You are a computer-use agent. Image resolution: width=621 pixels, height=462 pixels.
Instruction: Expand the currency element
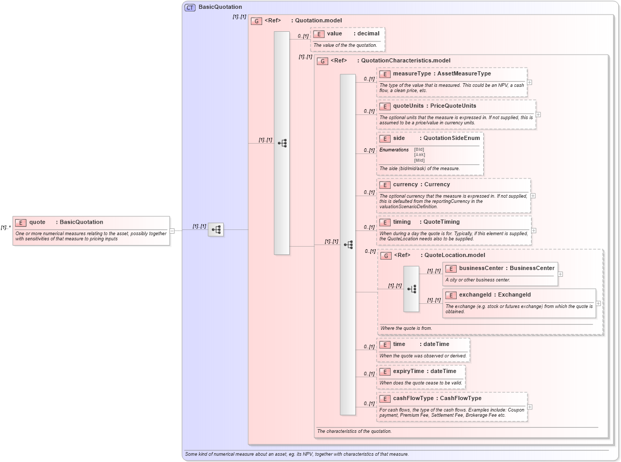point(533,196)
